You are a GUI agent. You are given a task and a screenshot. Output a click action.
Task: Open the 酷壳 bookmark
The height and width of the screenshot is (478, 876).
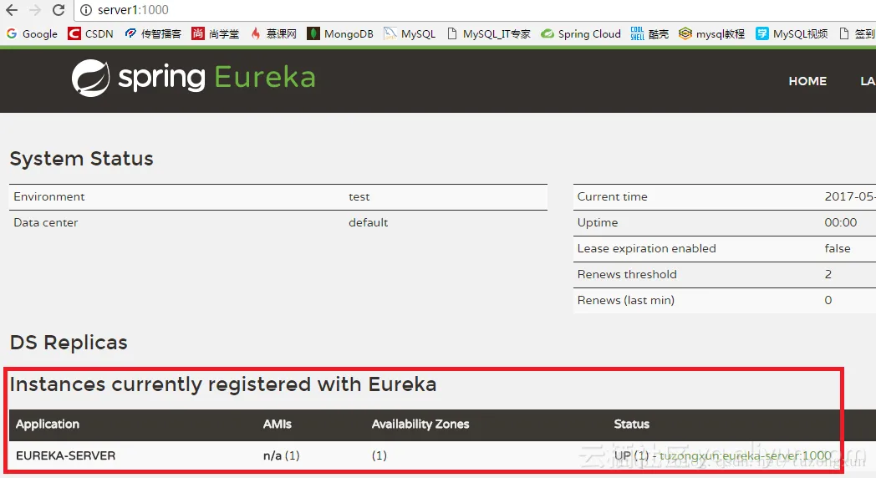point(649,34)
